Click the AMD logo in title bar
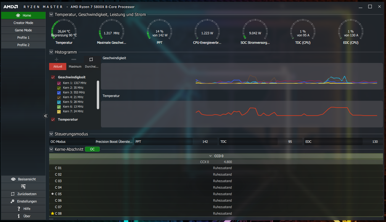The width and height of the screenshot is (386, 222). [11, 7]
